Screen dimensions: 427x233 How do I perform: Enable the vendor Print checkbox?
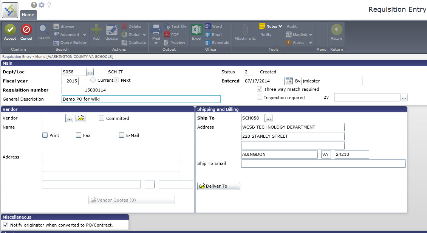45,135
